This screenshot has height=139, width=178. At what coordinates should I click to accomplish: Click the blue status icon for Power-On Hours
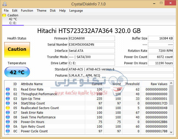pos(8,122)
